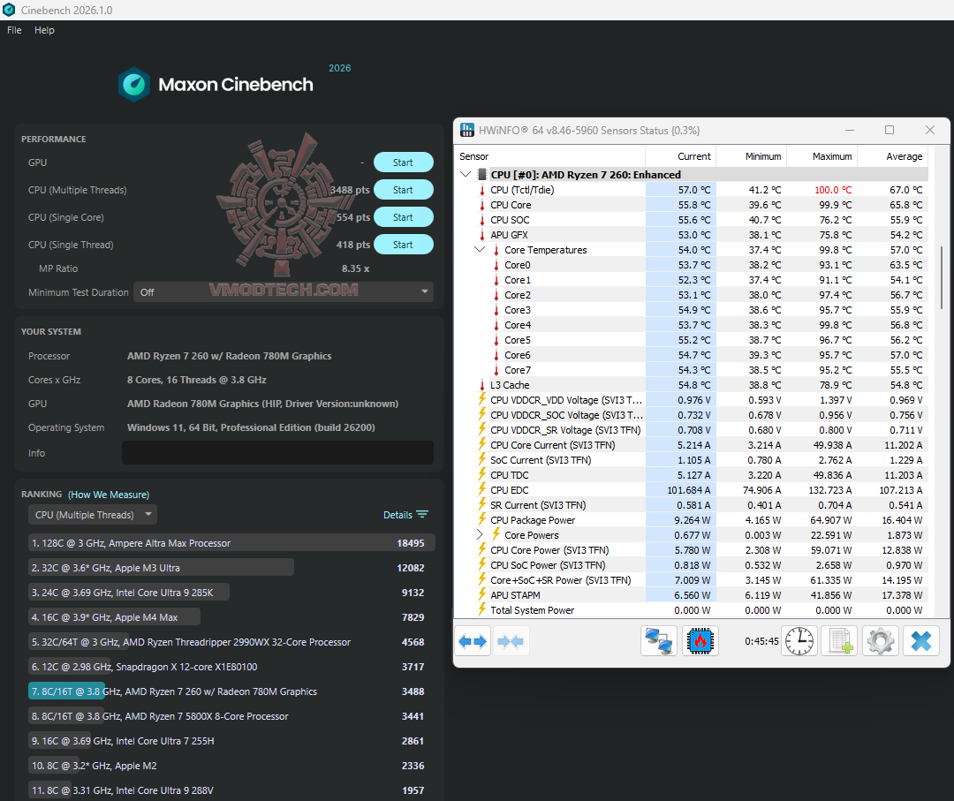This screenshot has height=801, width=954.
Task: Click the HWiNFO vertical scrollbar thumb
Action: (x=942, y=278)
